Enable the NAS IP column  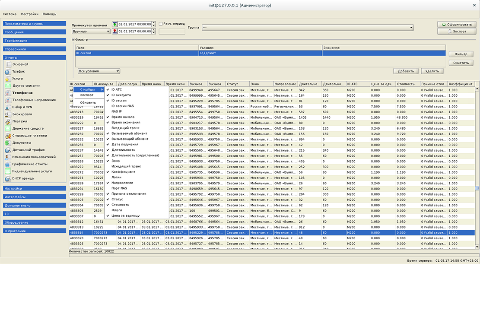click(117, 111)
